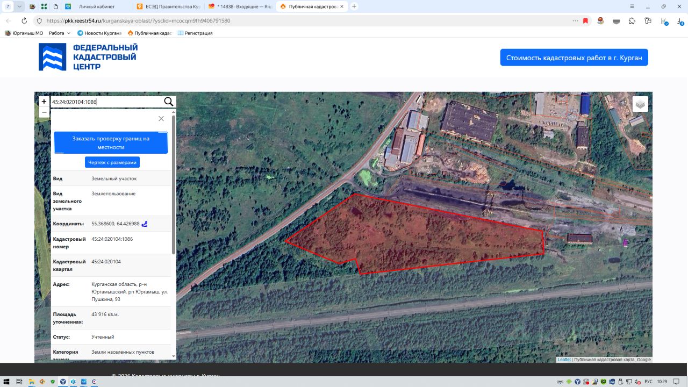Click the cadastral number search field
This screenshot has height=387, width=688.
coord(106,102)
